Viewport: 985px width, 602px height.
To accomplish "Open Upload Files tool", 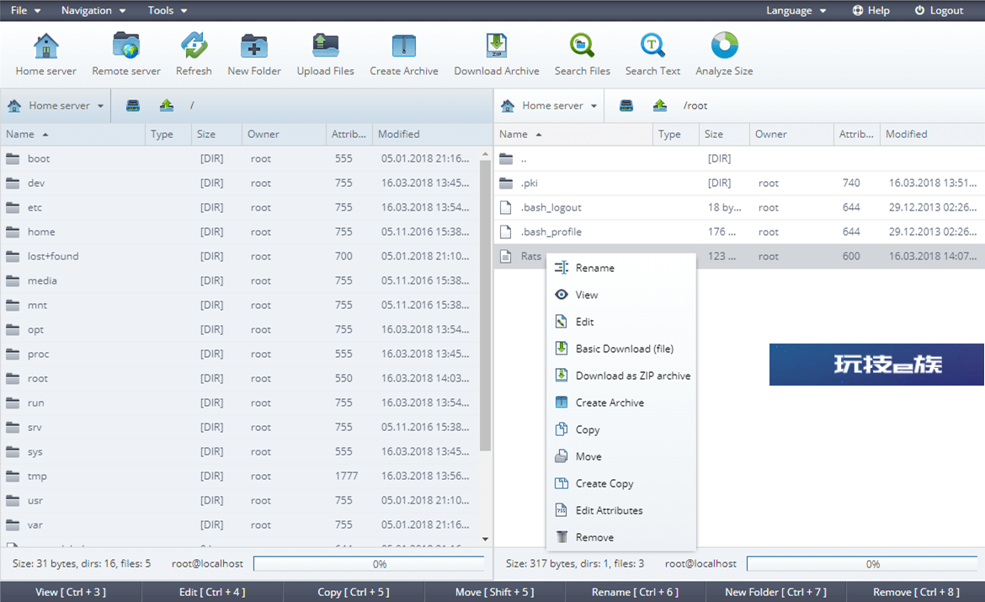I will pyautogui.click(x=326, y=45).
